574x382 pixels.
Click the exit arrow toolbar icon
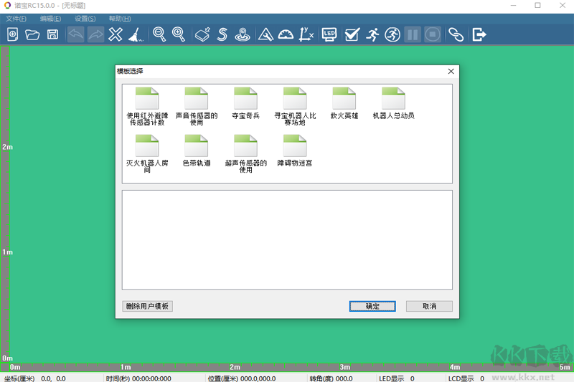(479, 34)
